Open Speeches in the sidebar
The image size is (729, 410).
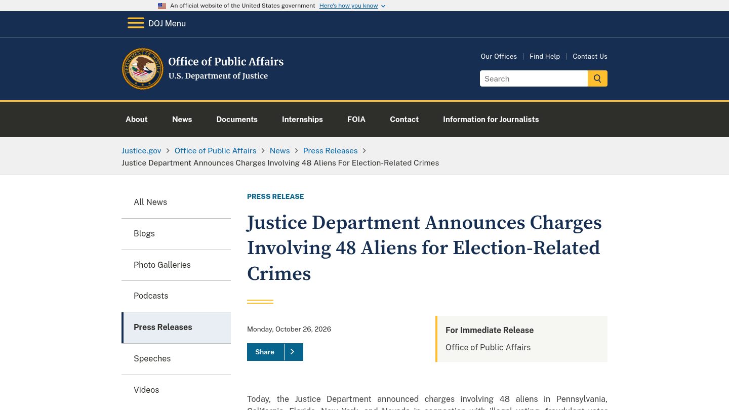coord(176,359)
